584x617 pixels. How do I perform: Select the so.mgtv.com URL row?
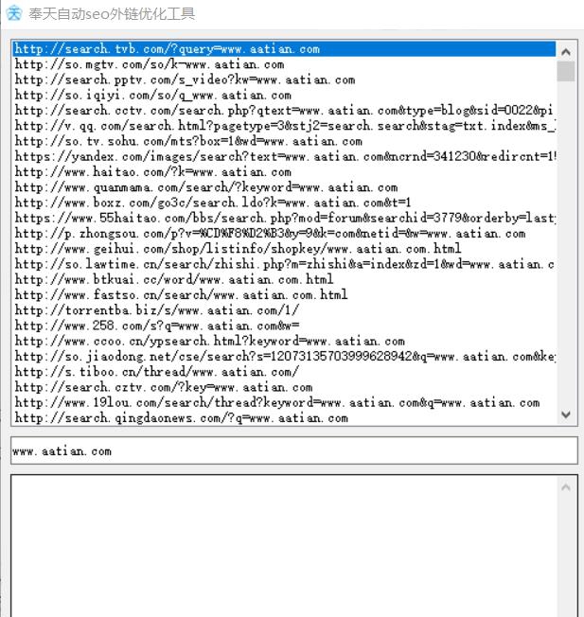click(284, 64)
